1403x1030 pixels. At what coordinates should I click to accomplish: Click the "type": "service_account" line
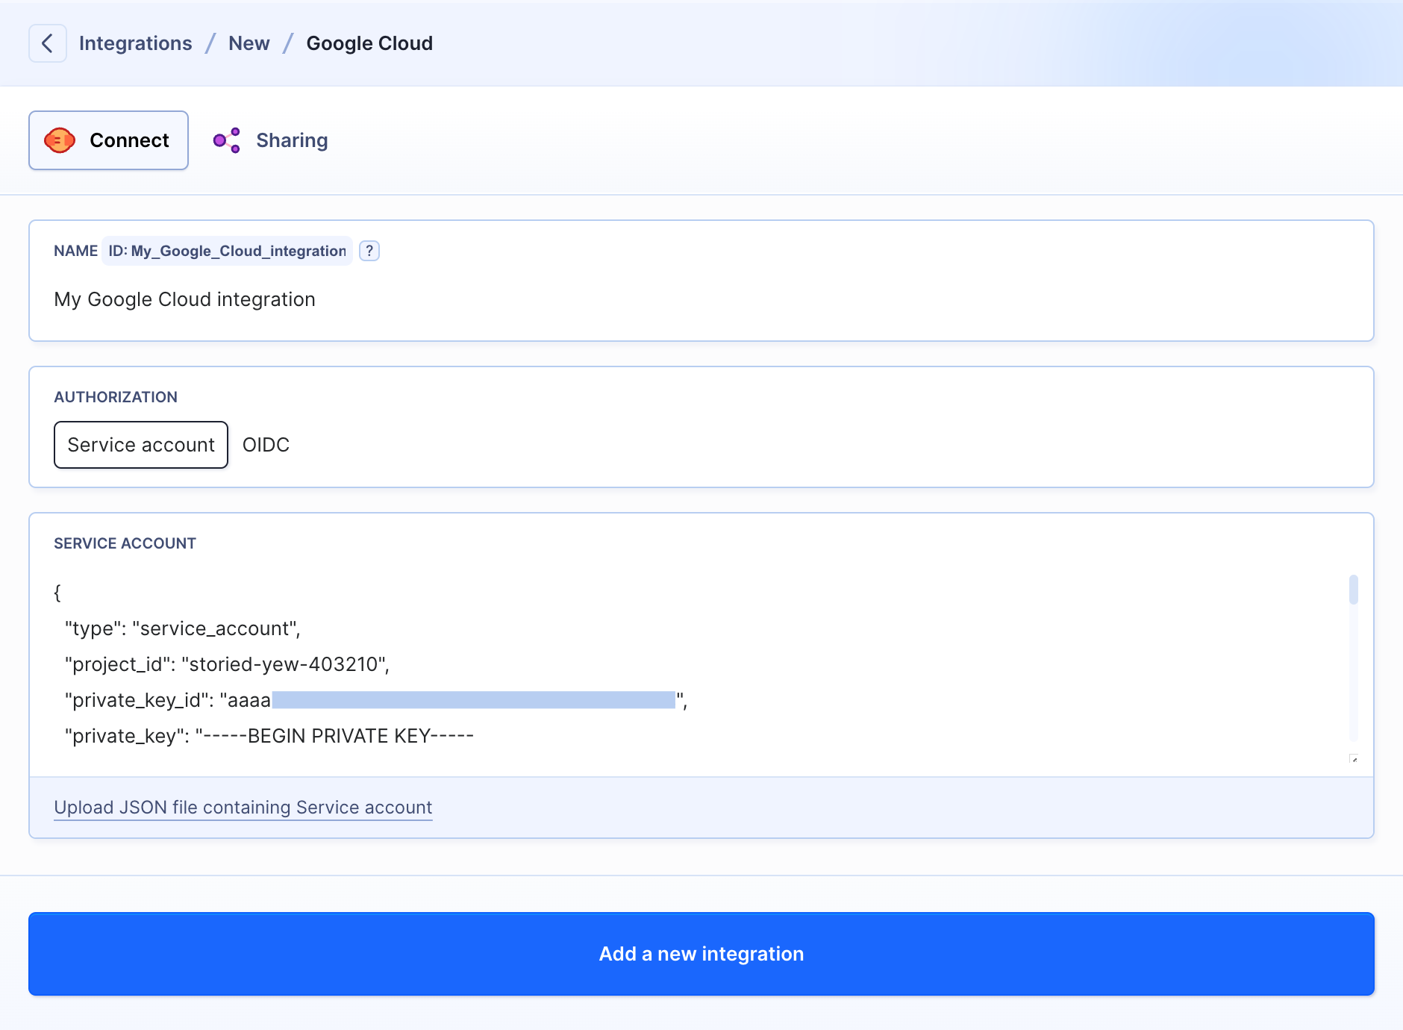[183, 628]
